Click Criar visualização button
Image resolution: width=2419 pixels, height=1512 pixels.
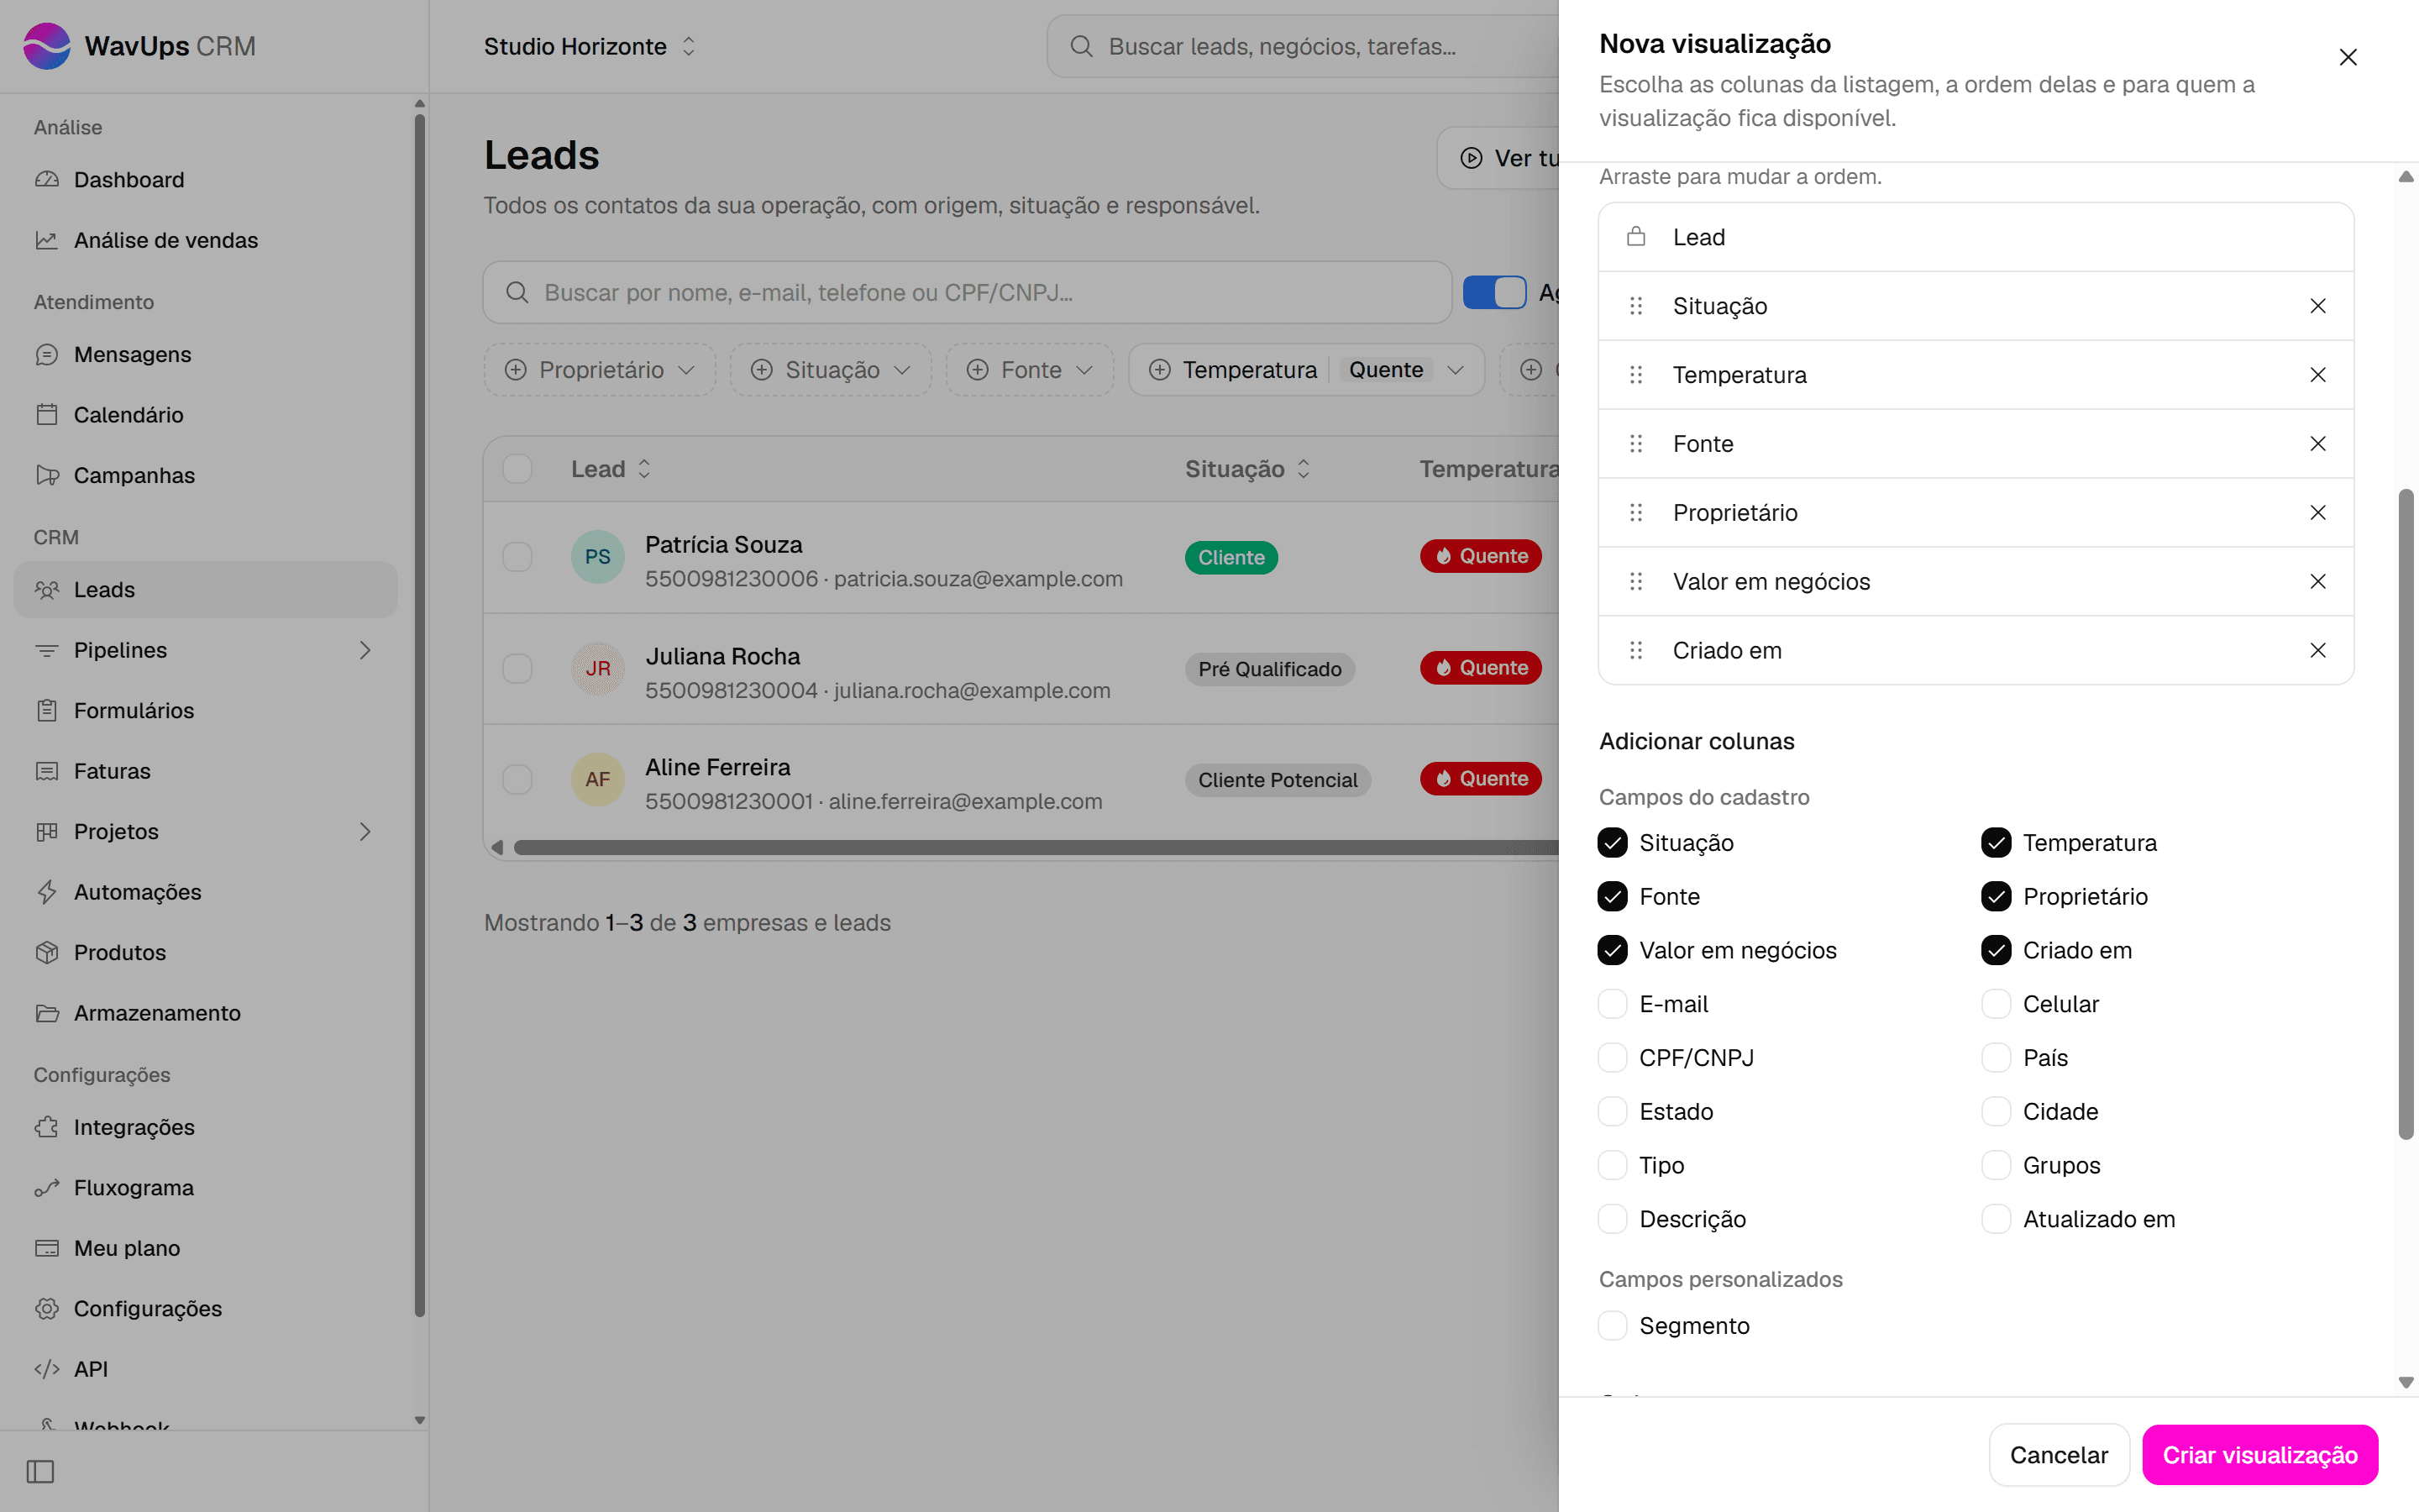2259,1455
